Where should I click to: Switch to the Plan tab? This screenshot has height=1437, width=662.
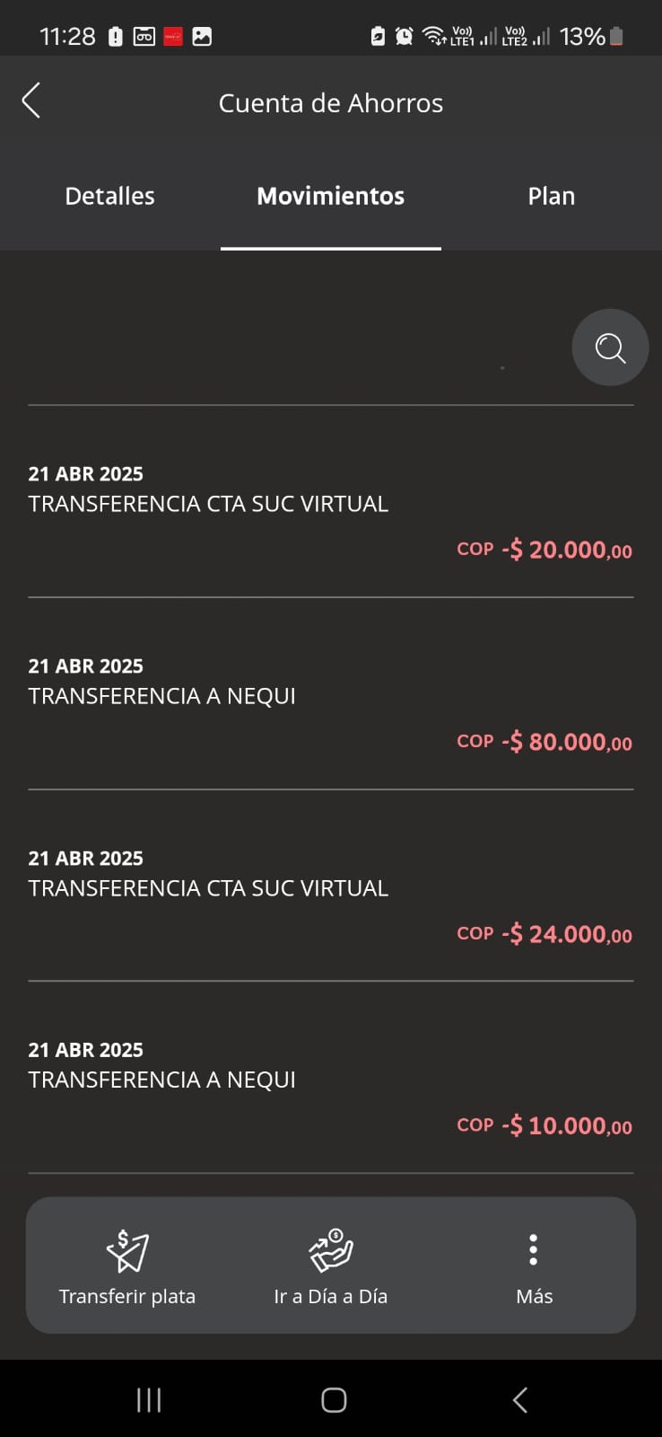click(x=551, y=196)
